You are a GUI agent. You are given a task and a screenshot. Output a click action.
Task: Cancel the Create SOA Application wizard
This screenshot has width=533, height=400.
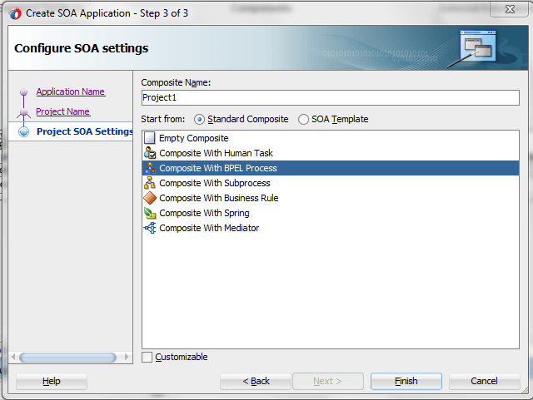pyautogui.click(x=484, y=381)
